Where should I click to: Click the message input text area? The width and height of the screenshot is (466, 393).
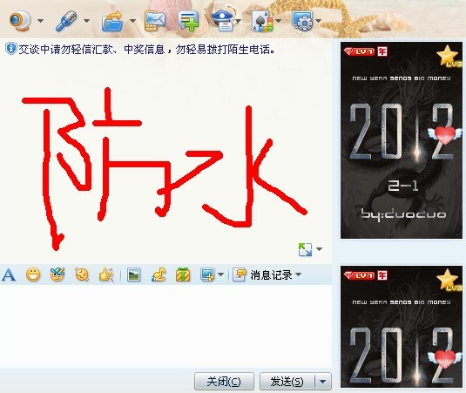tap(165, 326)
